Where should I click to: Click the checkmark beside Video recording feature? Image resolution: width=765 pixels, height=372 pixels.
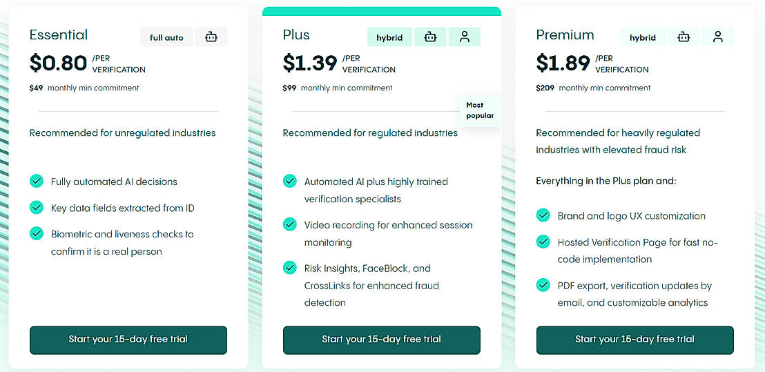(x=290, y=224)
